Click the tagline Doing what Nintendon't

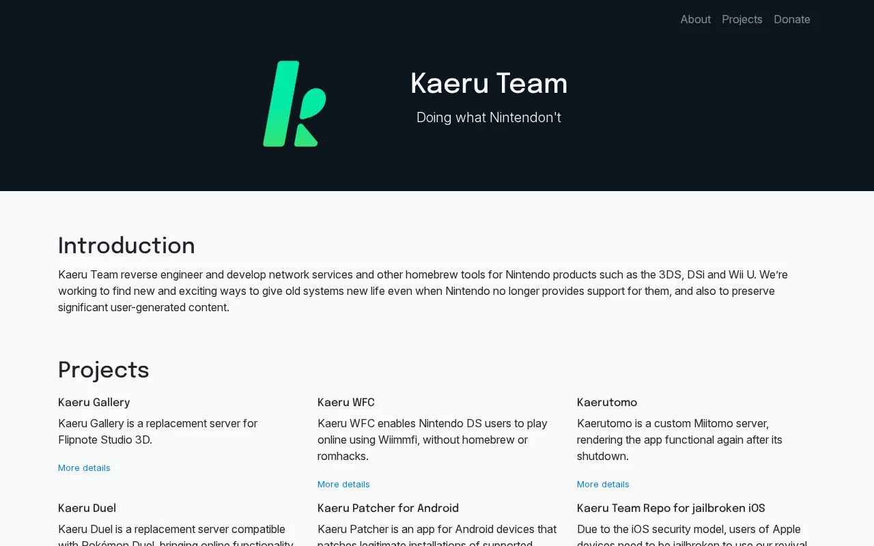[x=489, y=117]
